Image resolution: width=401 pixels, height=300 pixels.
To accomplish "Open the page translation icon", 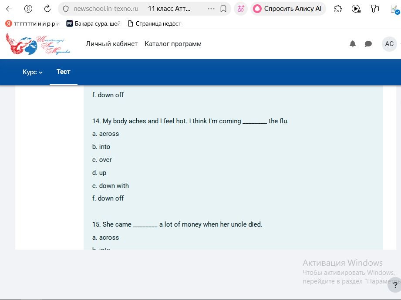I will point(241,9).
